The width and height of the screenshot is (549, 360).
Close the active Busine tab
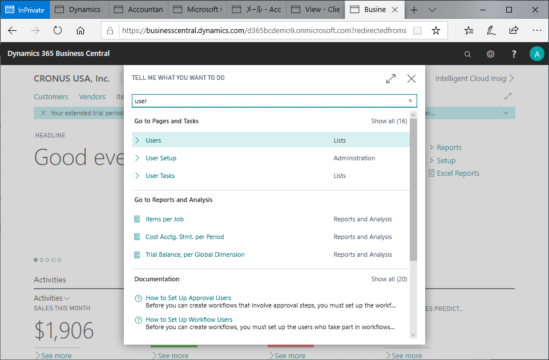[x=395, y=10]
